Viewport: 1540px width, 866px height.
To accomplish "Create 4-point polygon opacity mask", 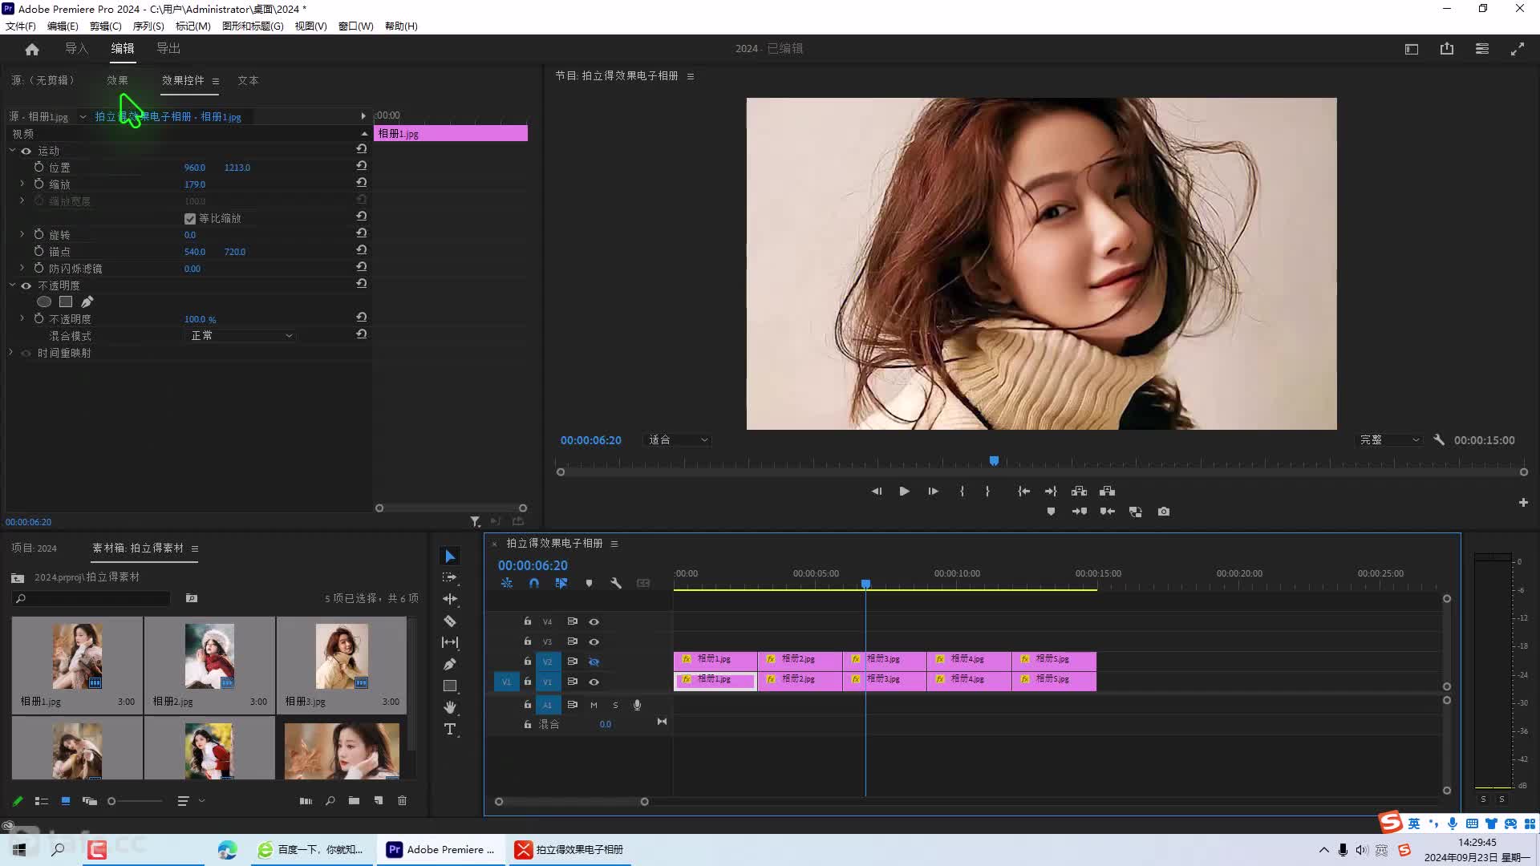I will pyautogui.click(x=66, y=302).
